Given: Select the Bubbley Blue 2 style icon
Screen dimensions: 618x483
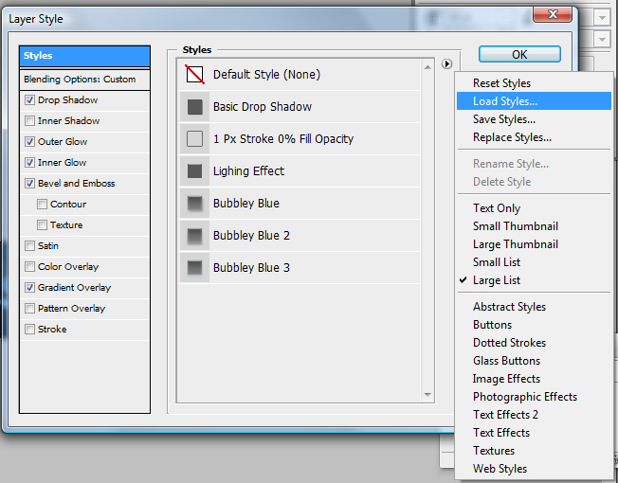Looking at the screenshot, I should click(194, 236).
